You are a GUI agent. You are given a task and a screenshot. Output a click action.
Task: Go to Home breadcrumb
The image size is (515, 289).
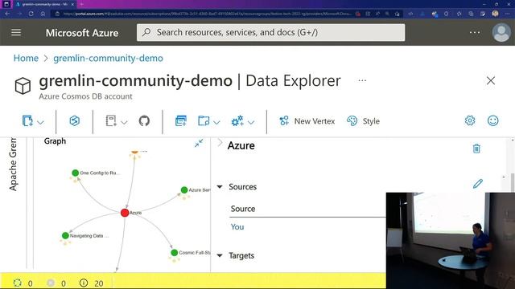click(x=26, y=58)
